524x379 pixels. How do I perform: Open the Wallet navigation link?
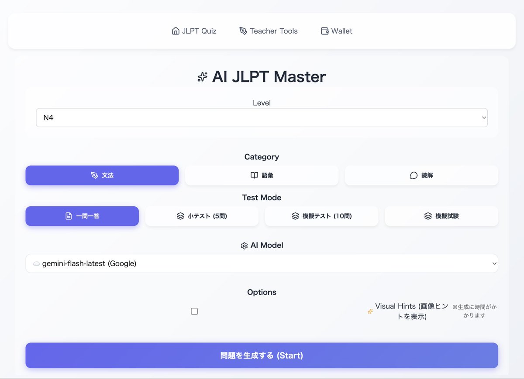click(336, 31)
